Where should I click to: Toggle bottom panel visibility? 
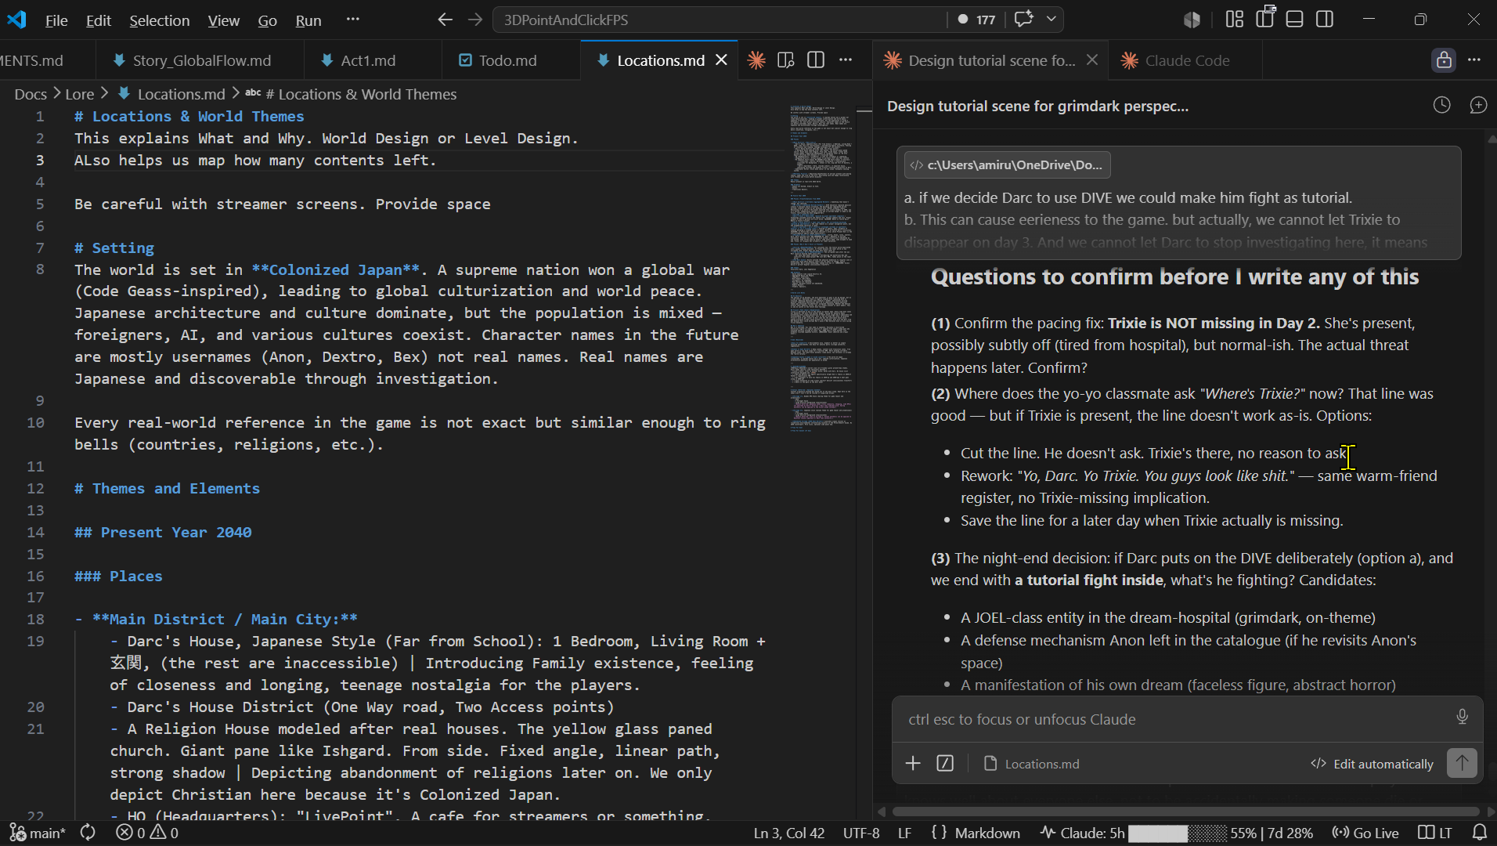(x=1295, y=19)
